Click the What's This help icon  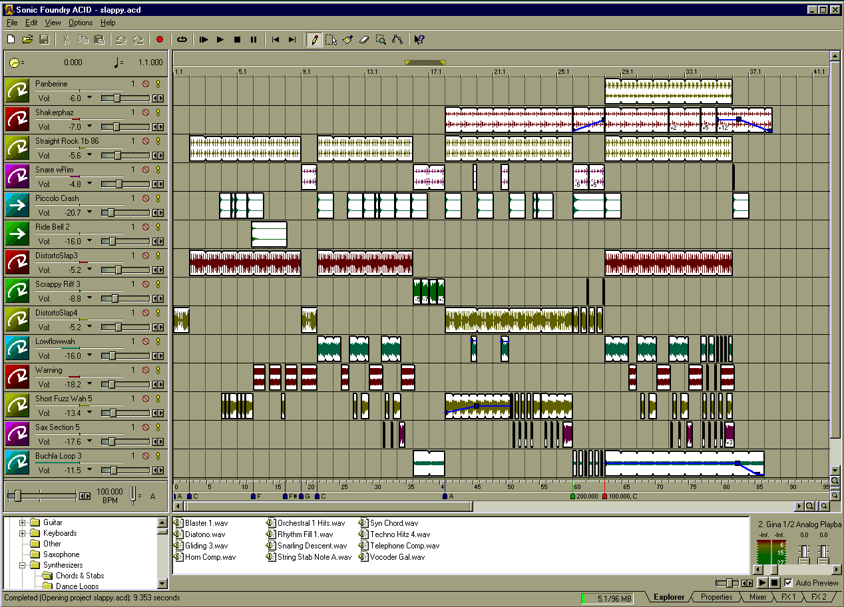click(419, 40)
